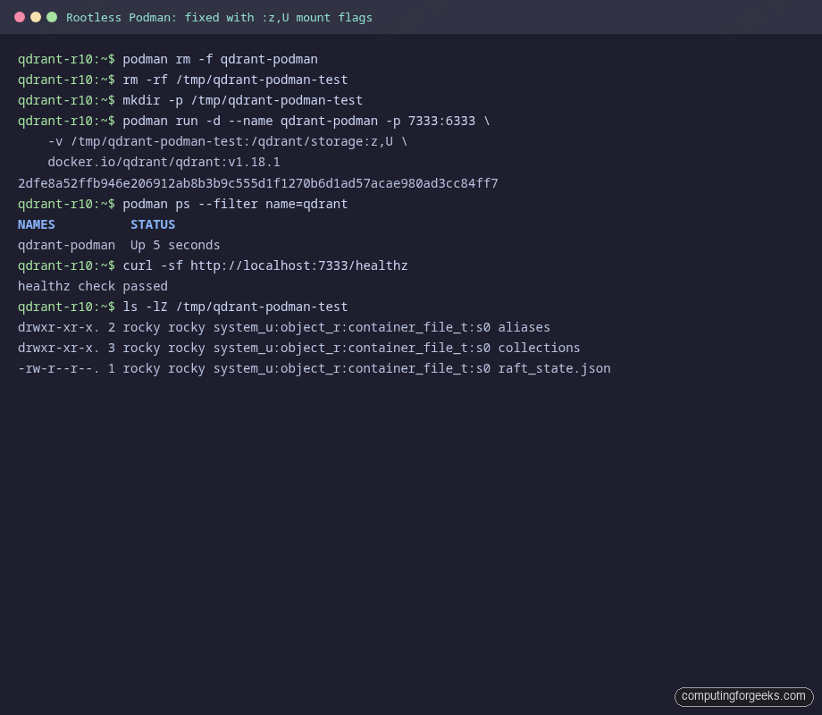
Task: Click the container ID hash starting with 2dfe8a52
Action: coord(258,183)
